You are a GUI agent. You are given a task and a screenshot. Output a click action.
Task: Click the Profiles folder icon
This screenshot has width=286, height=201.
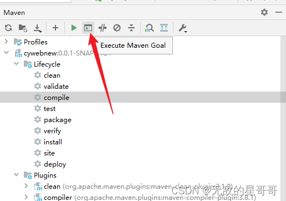[x=18, y=42]
